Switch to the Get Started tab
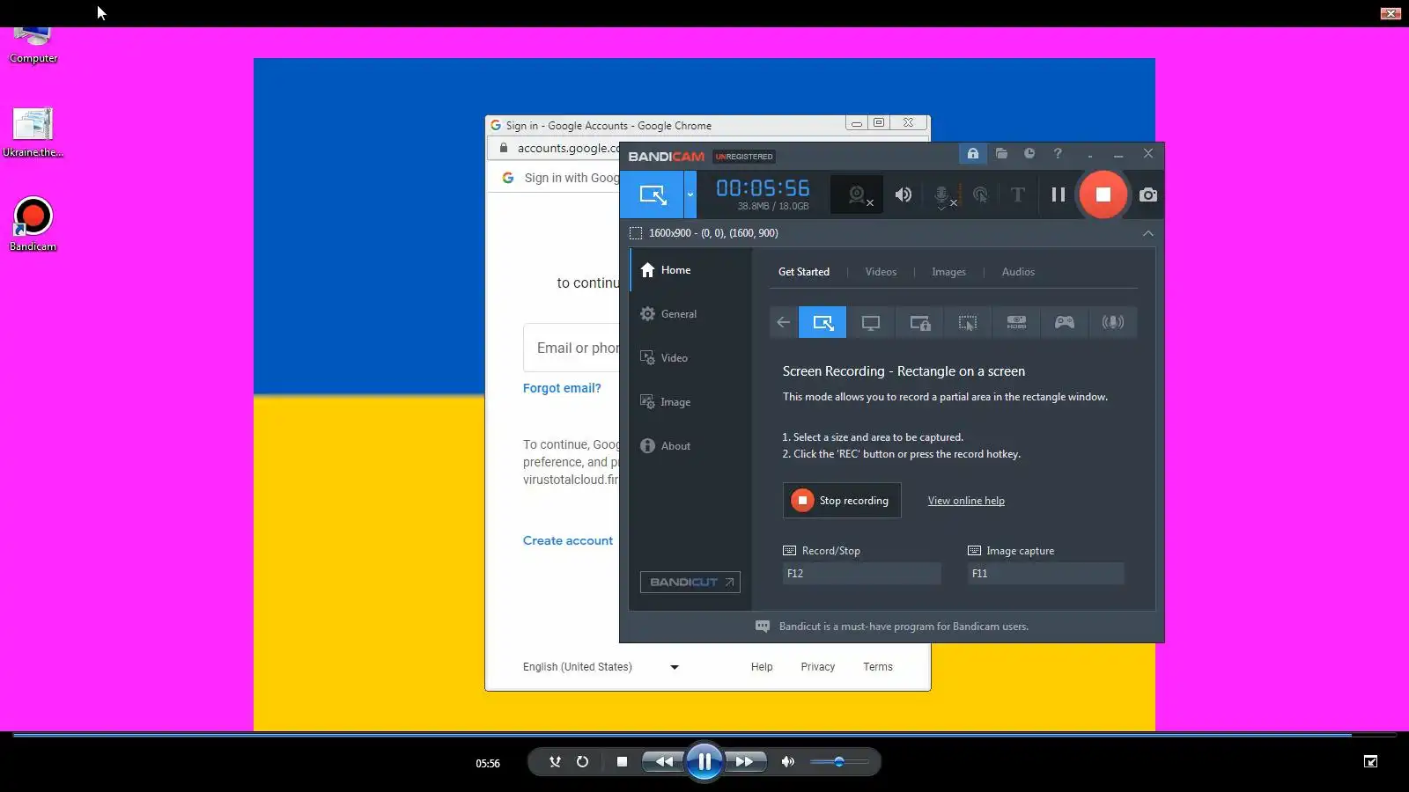This screenshot has width=1409, height=792. (x=804, y=272)
